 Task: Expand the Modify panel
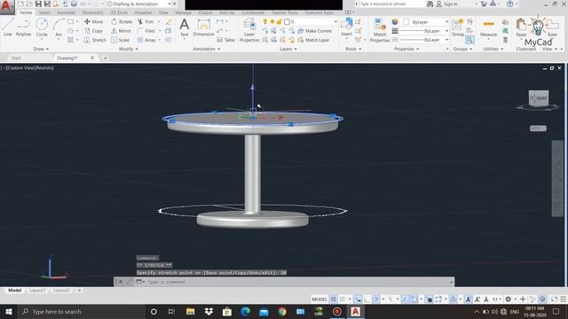pyautogui.click(x=128, y=49)
